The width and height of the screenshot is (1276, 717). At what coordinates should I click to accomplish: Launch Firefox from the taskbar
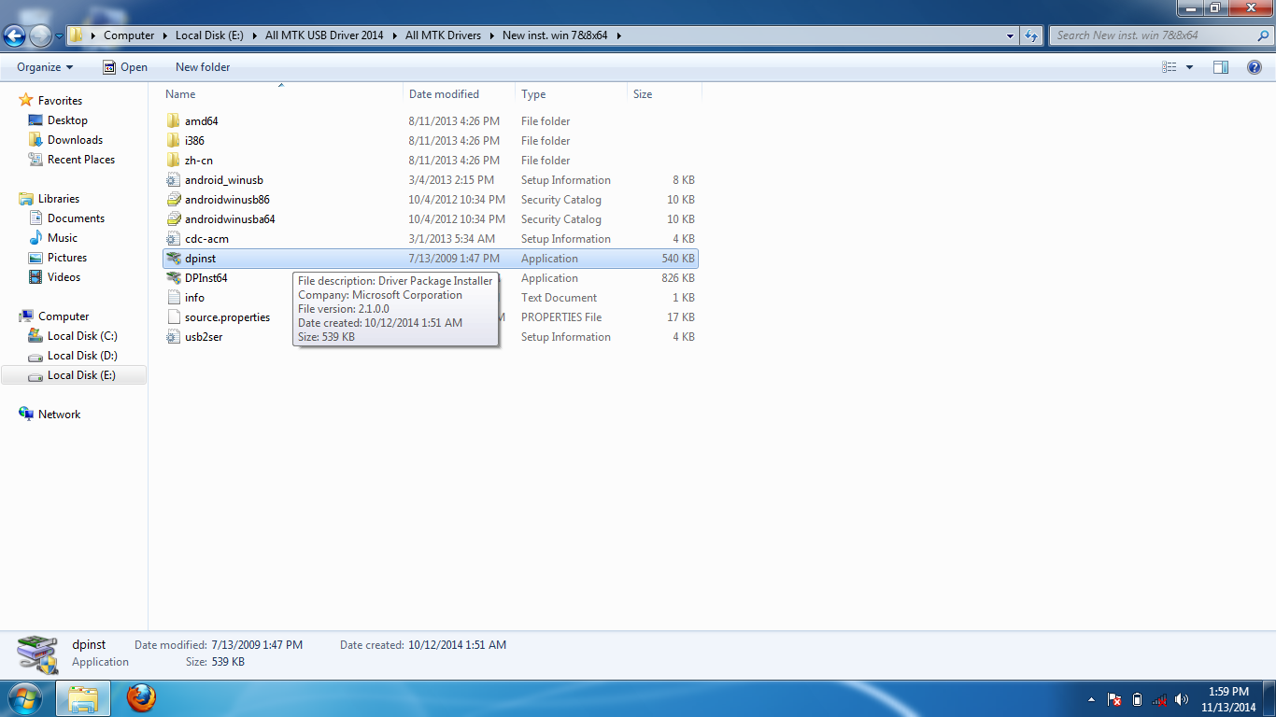point(141,698)
